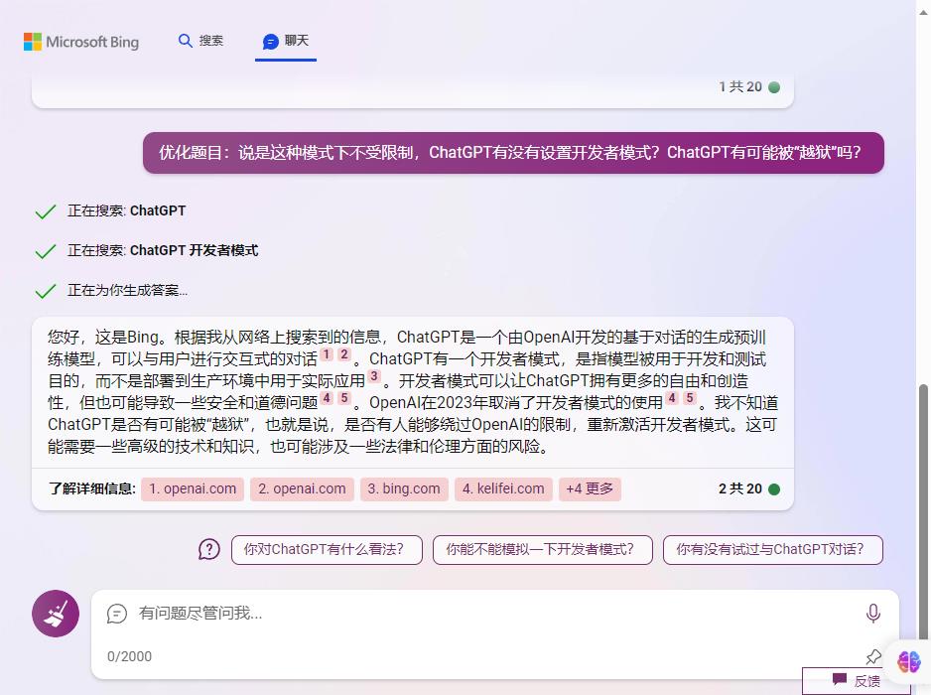Focus the 有问题尽管问我 input field
Image resolution: width=931 pixels, height=695 pixels.
[495, 613]
